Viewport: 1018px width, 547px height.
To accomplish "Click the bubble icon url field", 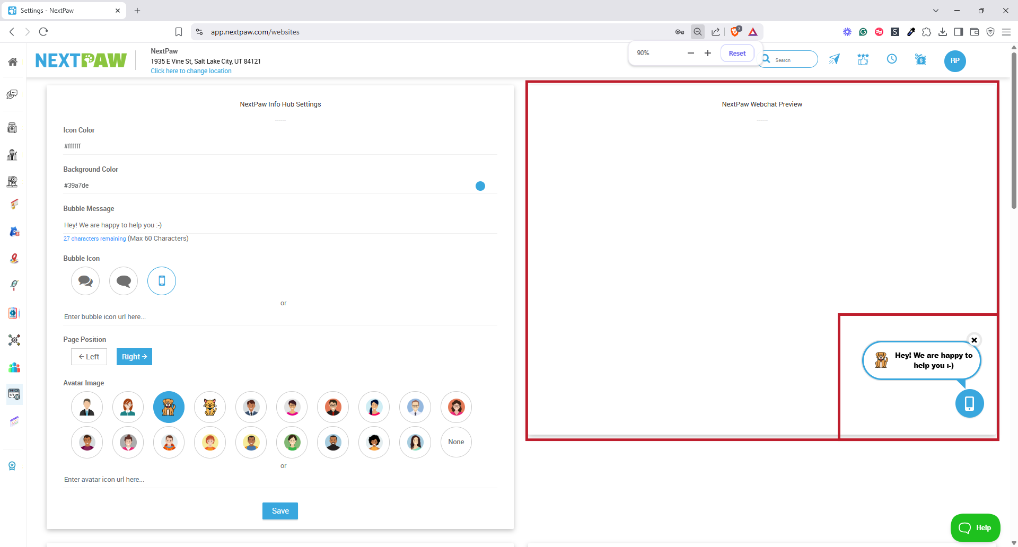I will (280, 317).
